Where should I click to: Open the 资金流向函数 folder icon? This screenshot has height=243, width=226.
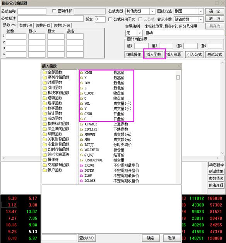45,129
